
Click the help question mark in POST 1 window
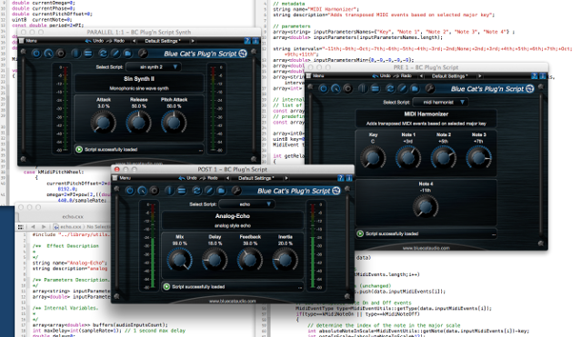click(341, 178)
